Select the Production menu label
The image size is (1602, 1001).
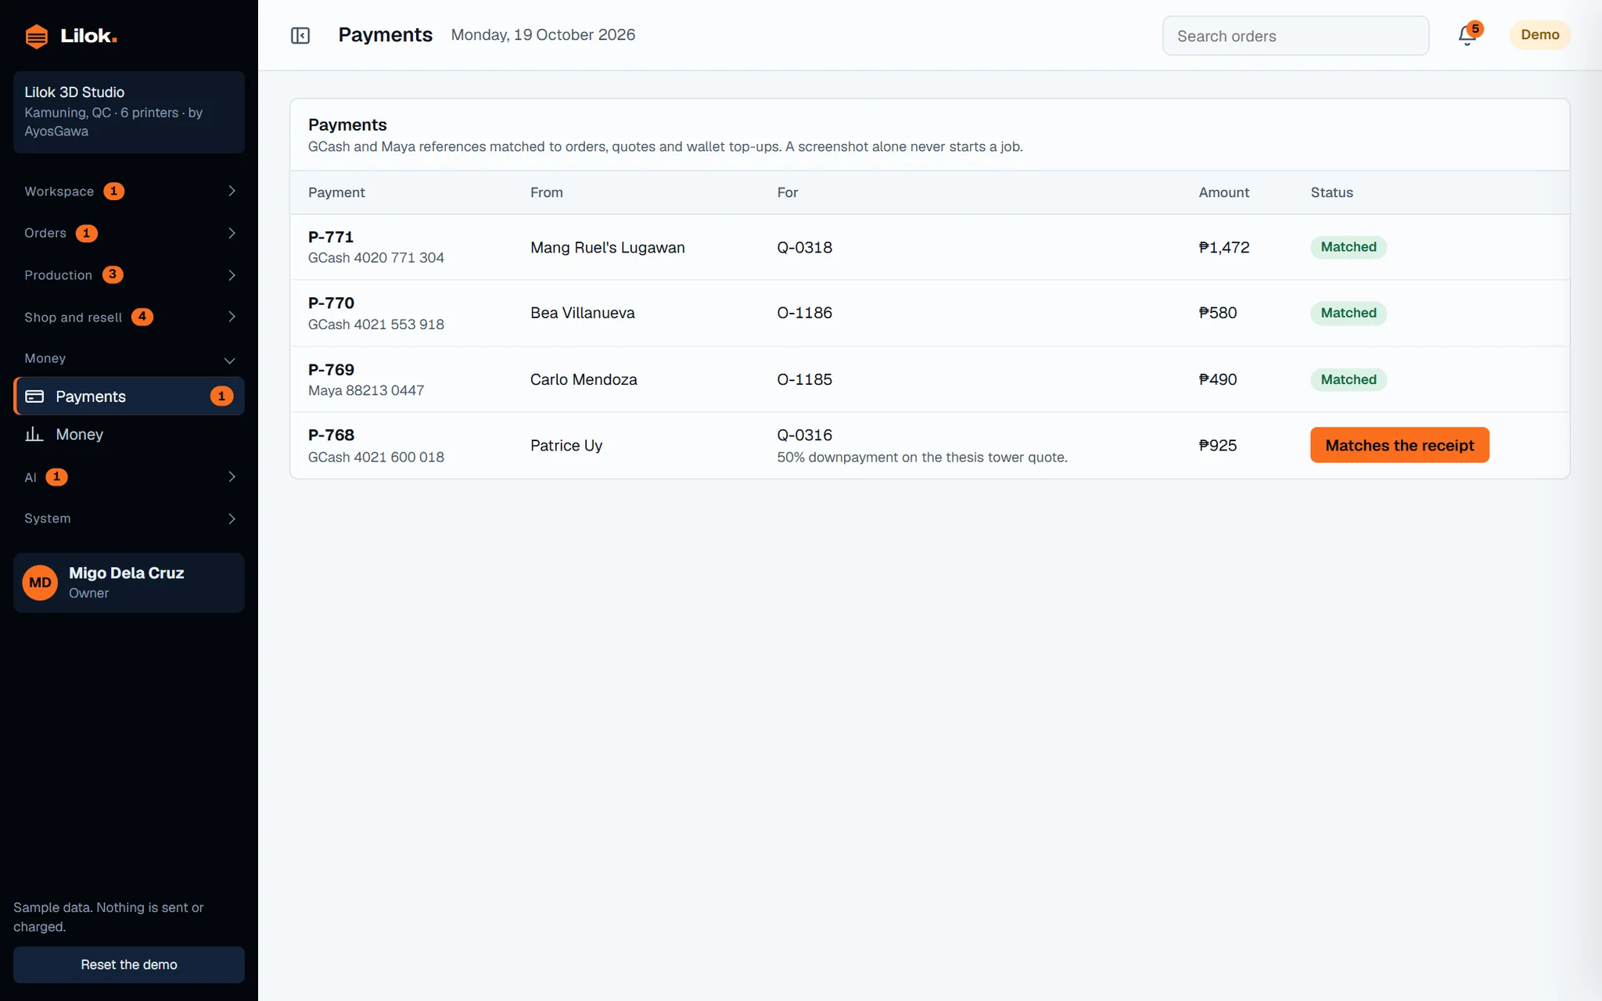click(x=58, y=275)
